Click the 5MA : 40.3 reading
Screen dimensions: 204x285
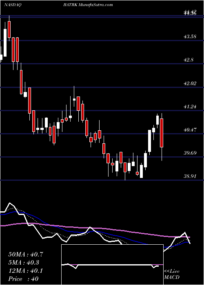(x=24, y=263)
